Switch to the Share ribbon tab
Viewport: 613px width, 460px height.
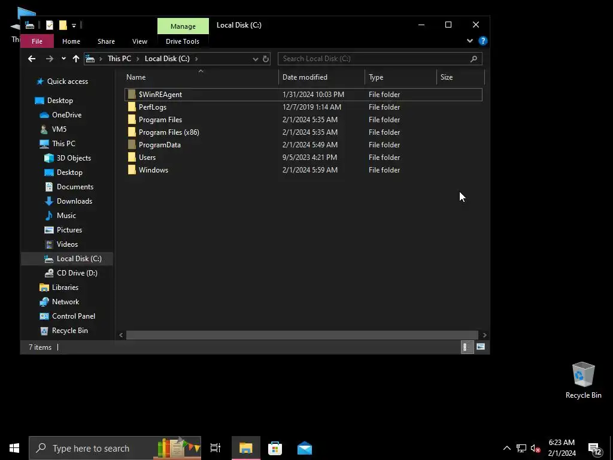[x=106, y=41]
